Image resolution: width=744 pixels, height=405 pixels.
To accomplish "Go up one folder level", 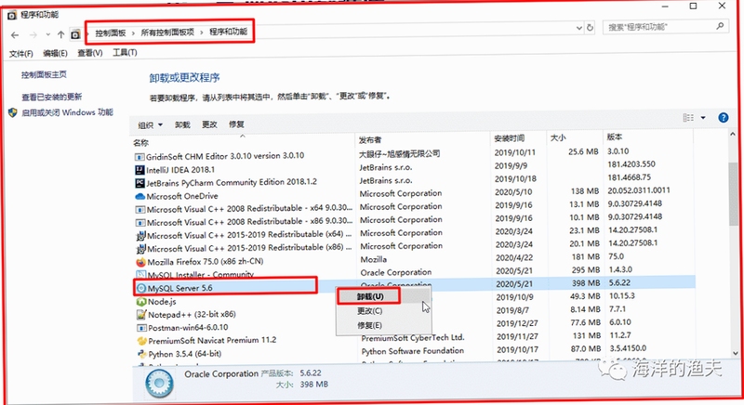I will (x=60, y=34).
